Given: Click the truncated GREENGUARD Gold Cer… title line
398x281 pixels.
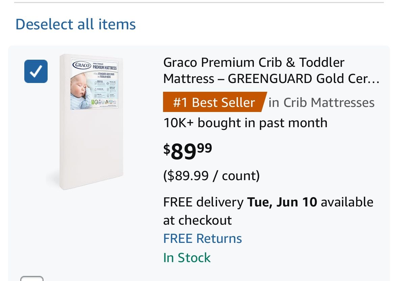Looking at the screenshot, I should tap(271, 79).
